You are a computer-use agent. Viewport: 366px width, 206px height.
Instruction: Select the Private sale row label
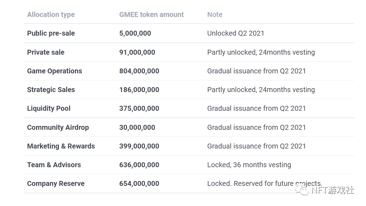point(46,53)
